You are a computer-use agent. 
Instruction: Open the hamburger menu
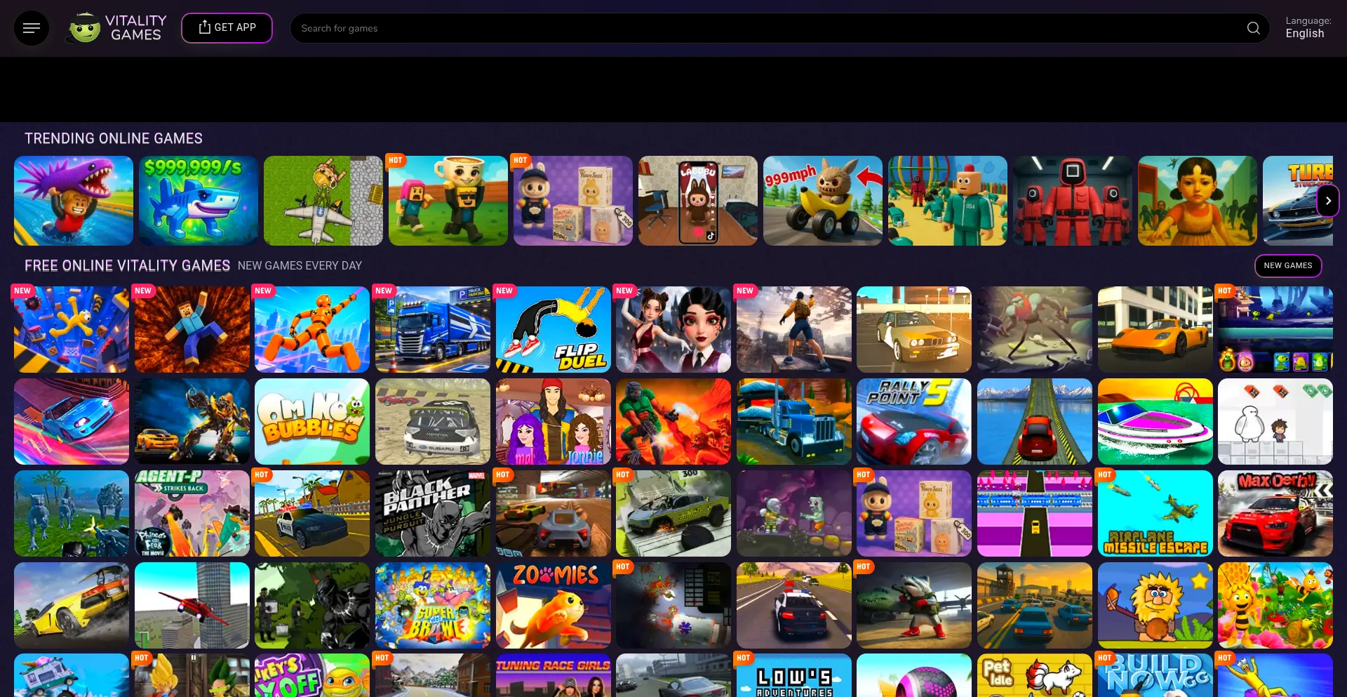[x=32, y=28]
